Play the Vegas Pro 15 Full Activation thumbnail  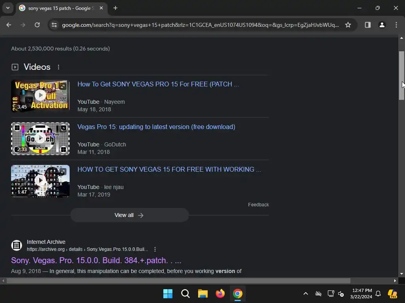coord(40,95)
